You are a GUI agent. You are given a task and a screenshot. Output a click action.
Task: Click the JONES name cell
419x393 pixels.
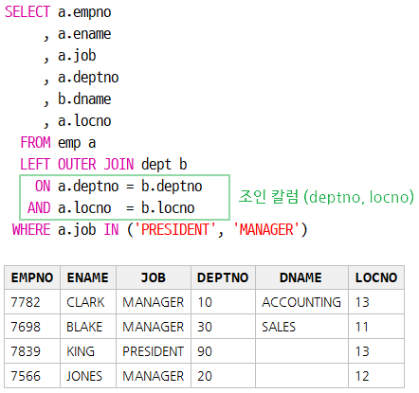88,376
